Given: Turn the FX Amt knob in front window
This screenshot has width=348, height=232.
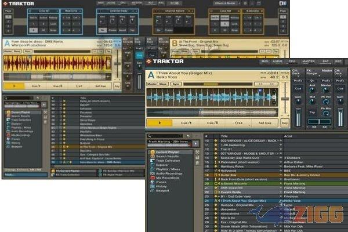Looking at the screenshot, I should 312,90.
